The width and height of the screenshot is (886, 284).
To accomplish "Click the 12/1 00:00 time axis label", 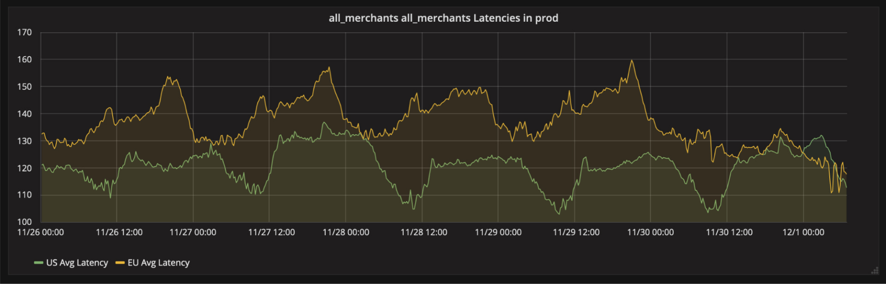I will (803, 232).
